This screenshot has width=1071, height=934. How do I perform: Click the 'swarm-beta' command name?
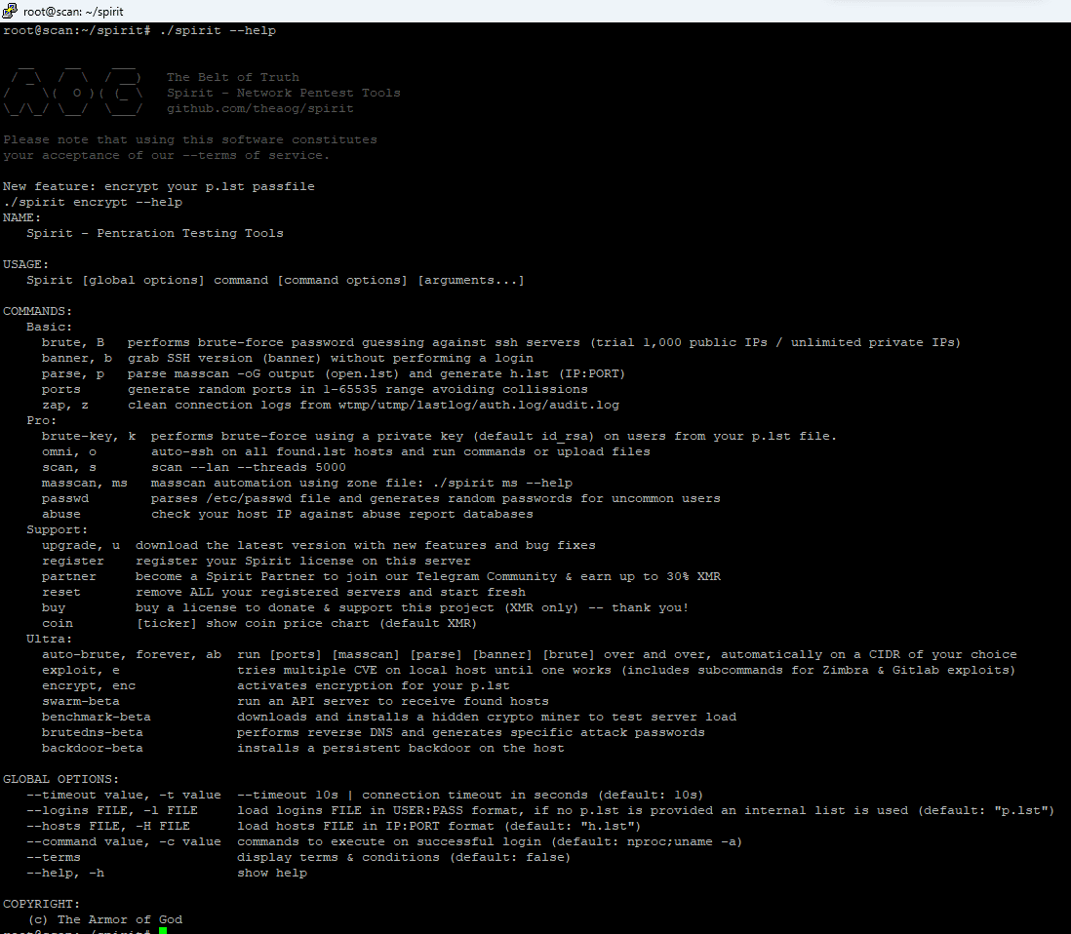(x=81, y=701)
